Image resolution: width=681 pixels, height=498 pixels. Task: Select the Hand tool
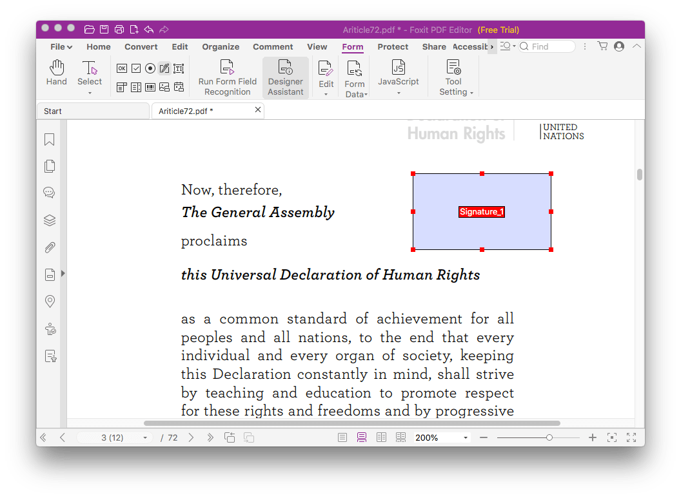(x=57, y=73)
